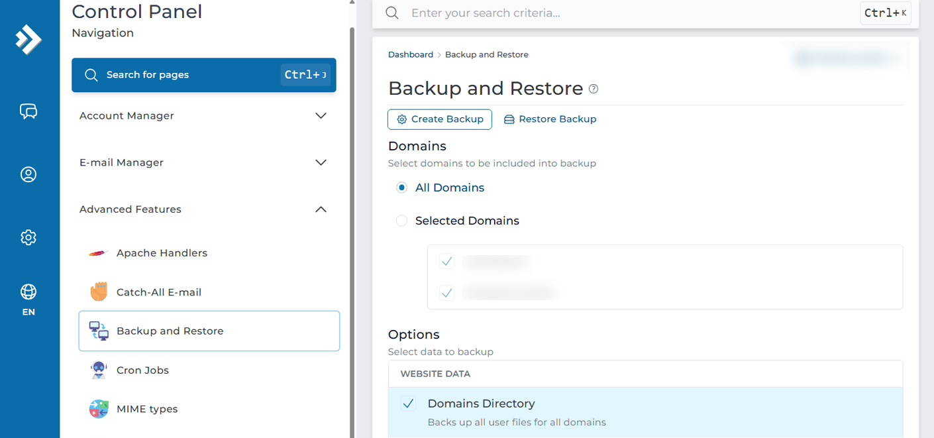Click the Apache Handlers feather icon
The height and width of the screenshot is (438, 934).
pos(98,253)
